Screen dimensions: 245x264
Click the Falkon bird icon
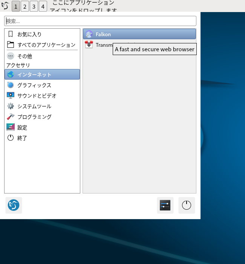pos(89,34)
